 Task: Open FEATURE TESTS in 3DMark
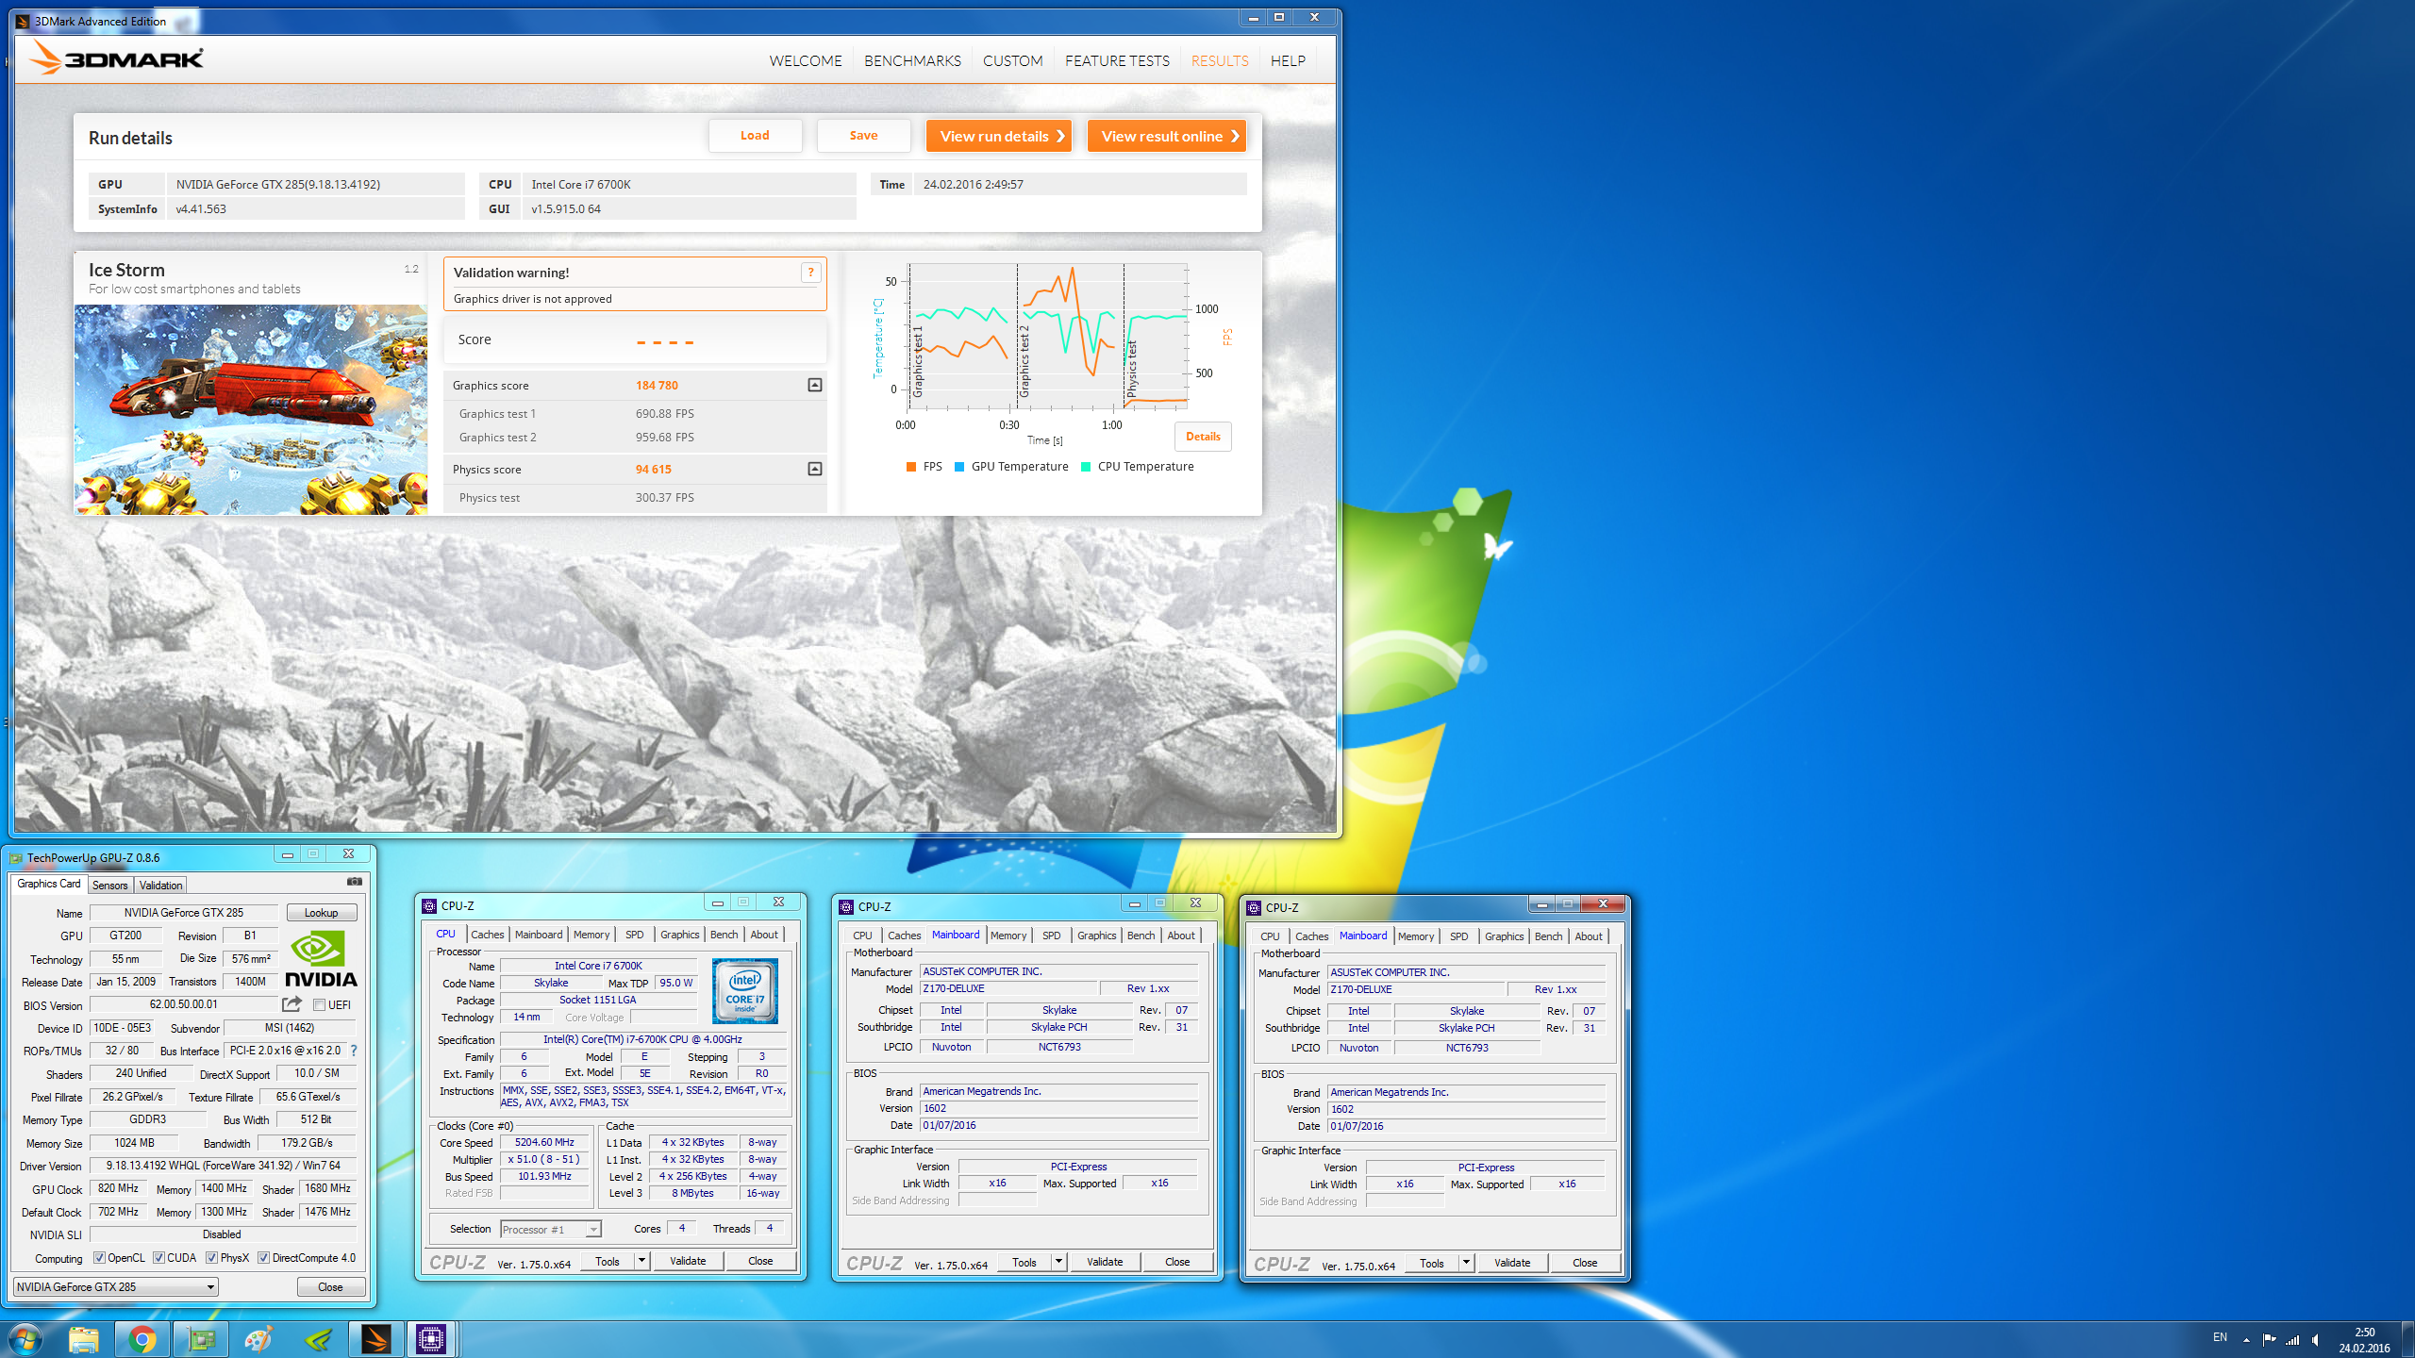point(1117,60)
